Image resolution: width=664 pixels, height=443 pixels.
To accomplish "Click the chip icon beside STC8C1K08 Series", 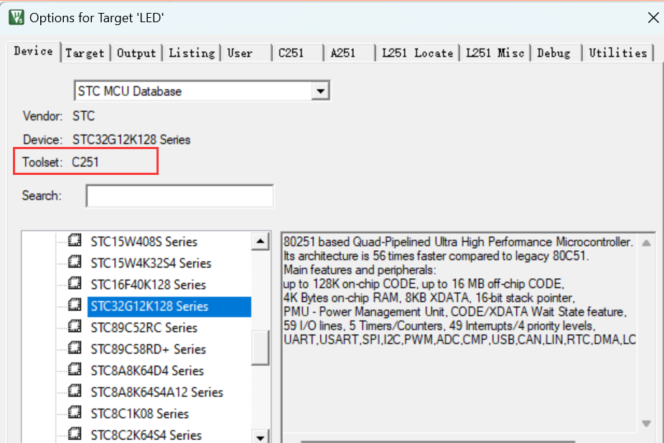I will click(x=75, y=413).
